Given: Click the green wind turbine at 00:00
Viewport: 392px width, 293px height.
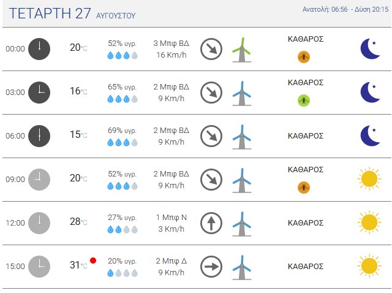Looking at the screenshot, I should click(241, 50).
